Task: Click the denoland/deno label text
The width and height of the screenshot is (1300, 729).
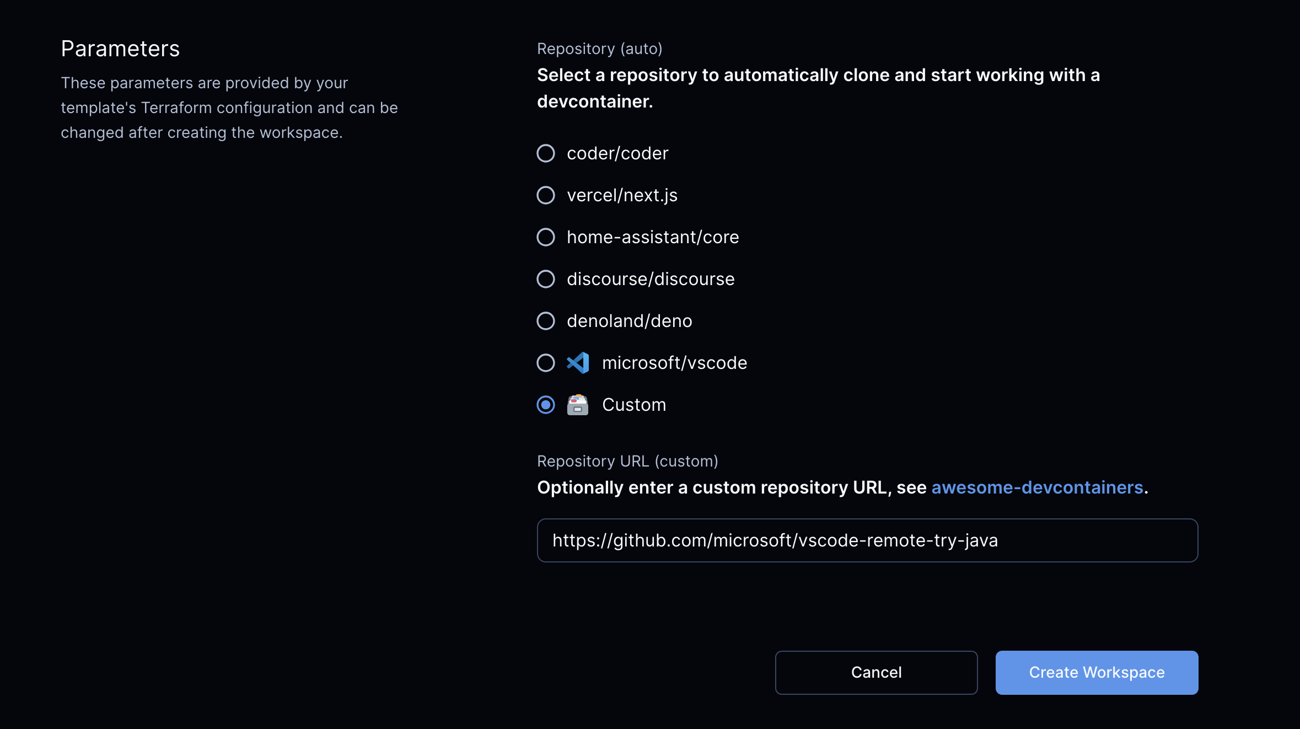Action: point(630,321)
